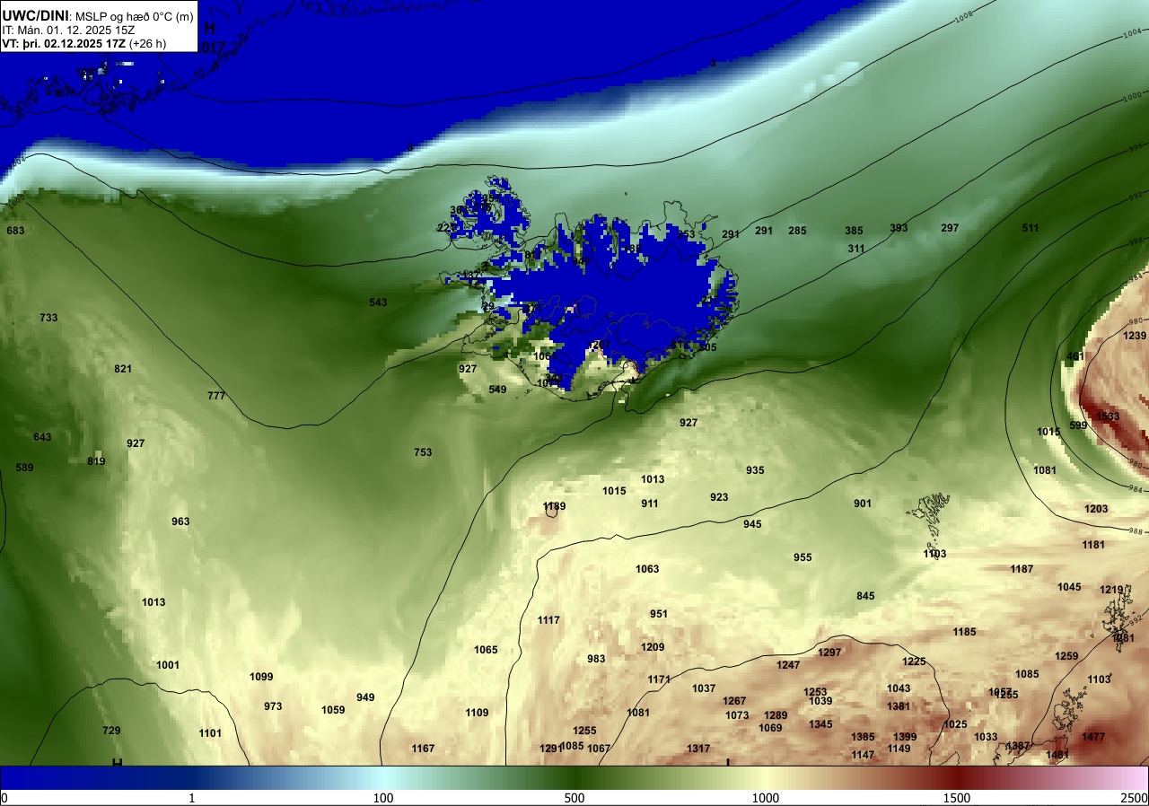Click the map value 285
1149x806 pixels.
click(797, 231)
